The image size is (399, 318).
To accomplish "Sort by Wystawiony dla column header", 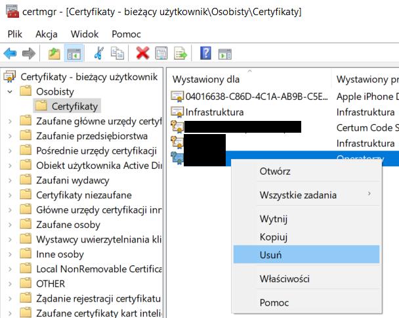I will point(249,79).
